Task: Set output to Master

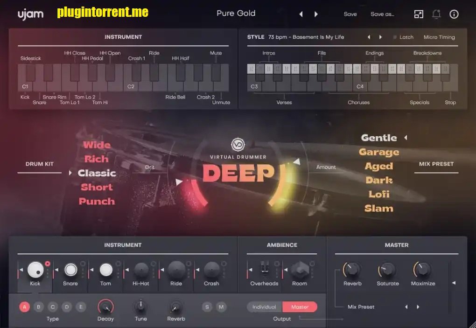Action: pos(300,307)
